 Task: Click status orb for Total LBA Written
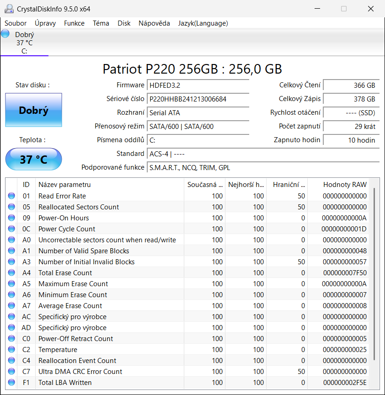coord(11,382)
